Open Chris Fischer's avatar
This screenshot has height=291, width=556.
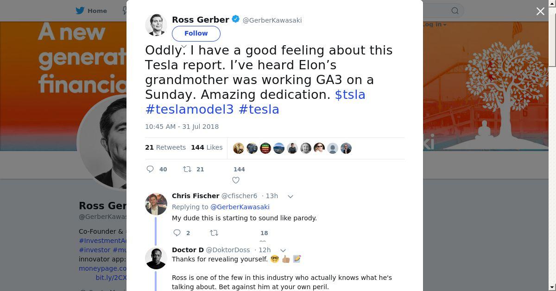(156, 204)
